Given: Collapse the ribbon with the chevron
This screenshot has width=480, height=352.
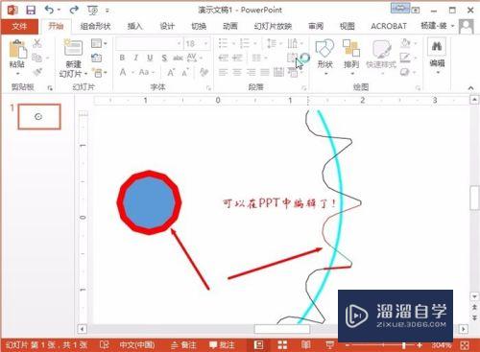Looking at the screenshot, I should click(470, 87).
